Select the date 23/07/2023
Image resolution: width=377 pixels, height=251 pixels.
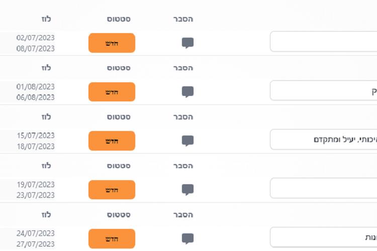coord(36,195)
